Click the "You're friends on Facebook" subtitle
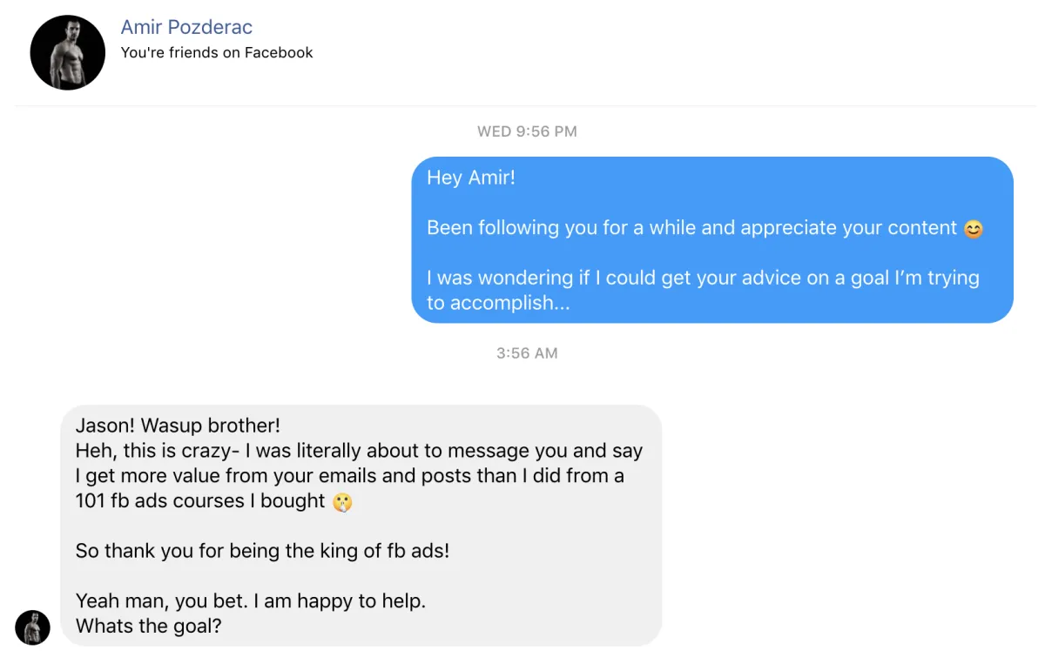This screenshot has height=664, width=1045. click(x=217, y=52)
